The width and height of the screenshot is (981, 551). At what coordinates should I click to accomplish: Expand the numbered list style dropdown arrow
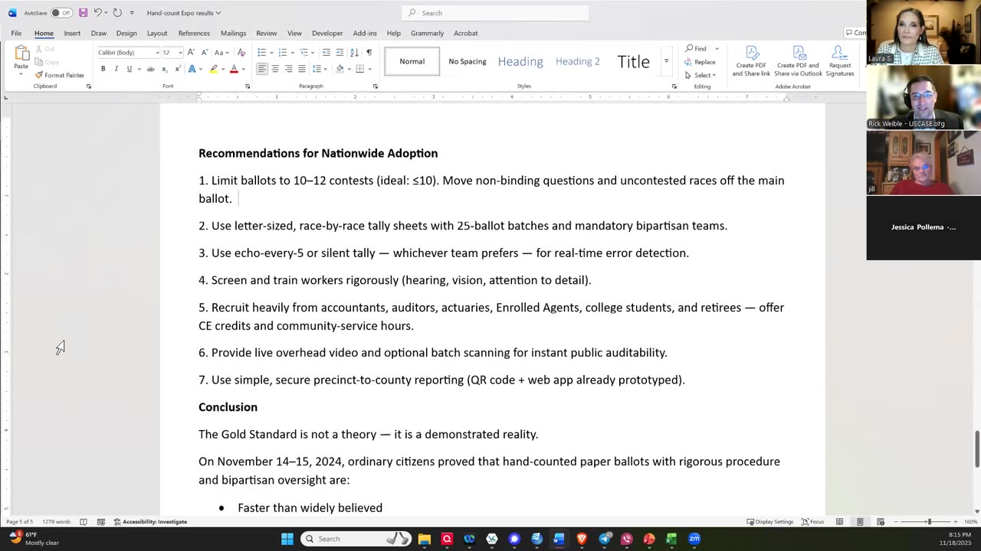pyautogui.click(x=292, y=52)
